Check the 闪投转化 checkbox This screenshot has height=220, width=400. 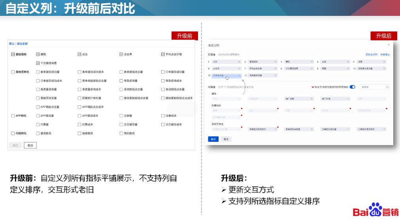(x=13, y=134)
